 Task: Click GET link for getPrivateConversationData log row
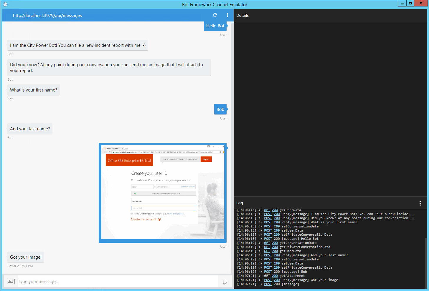(267, 247)
